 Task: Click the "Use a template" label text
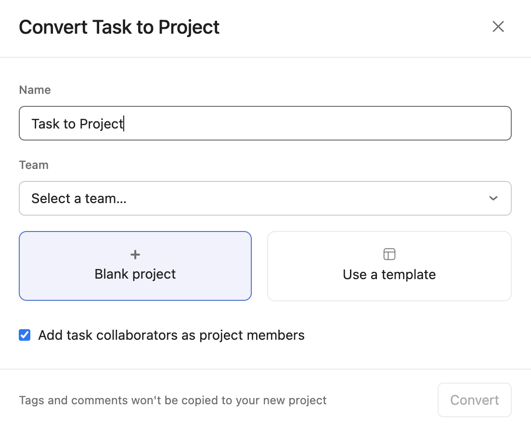coord(389,275)
